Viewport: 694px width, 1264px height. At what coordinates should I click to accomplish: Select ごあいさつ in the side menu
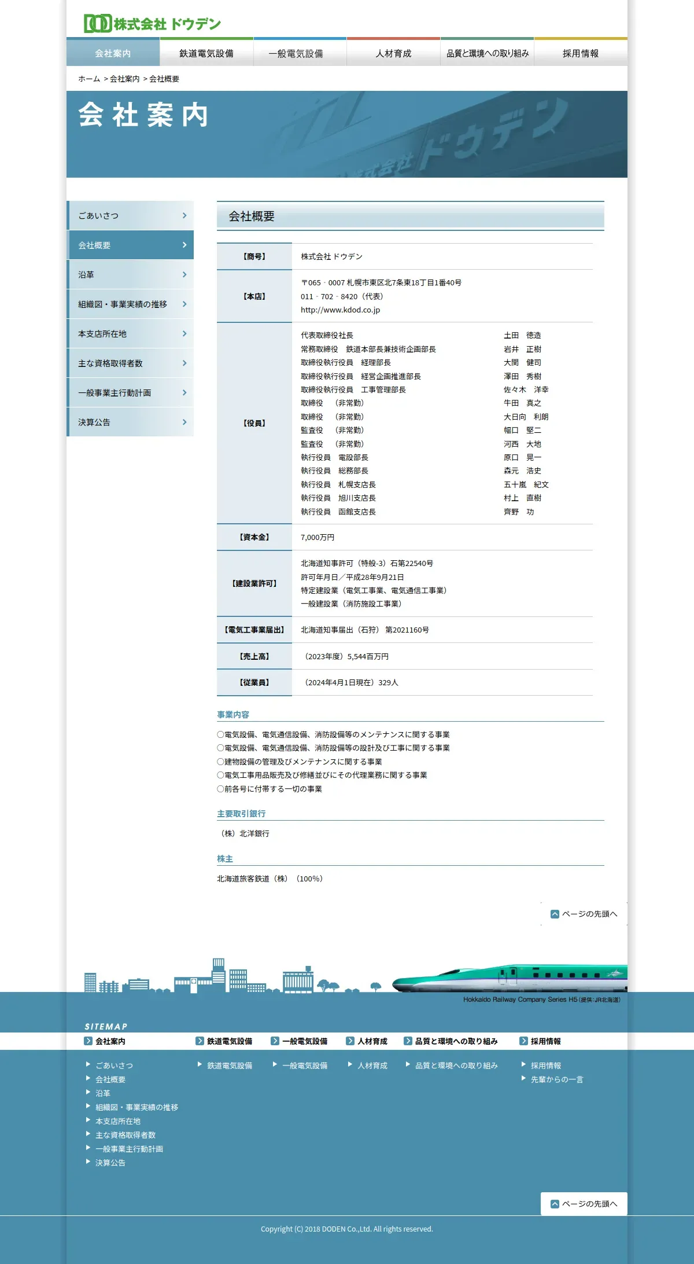pyautogui.click(x=130, y=215)
